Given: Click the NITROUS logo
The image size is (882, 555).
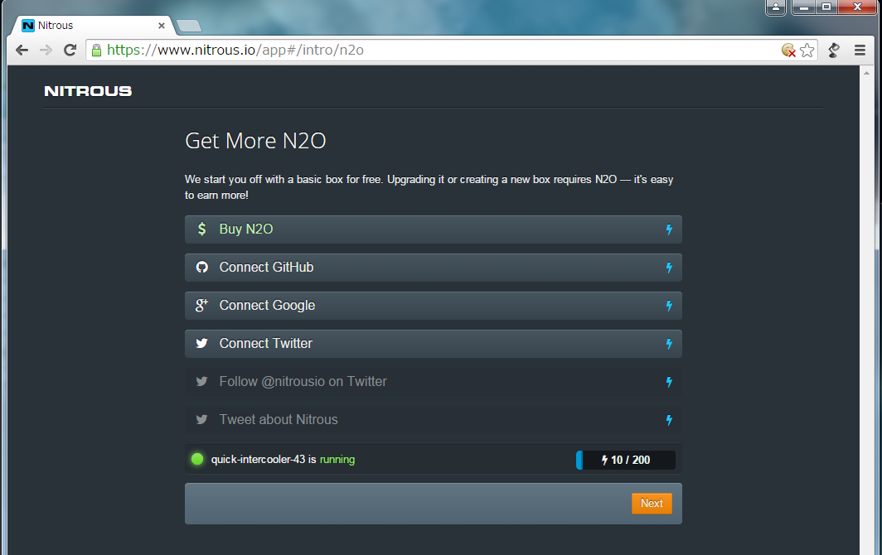Looking at the screenshot, I should [x=88, y=91].
